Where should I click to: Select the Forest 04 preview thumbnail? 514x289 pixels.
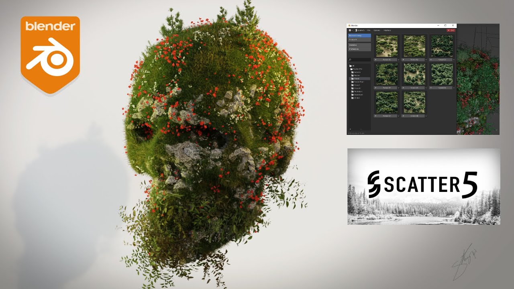pyautogui.click(x=387, y=74)
